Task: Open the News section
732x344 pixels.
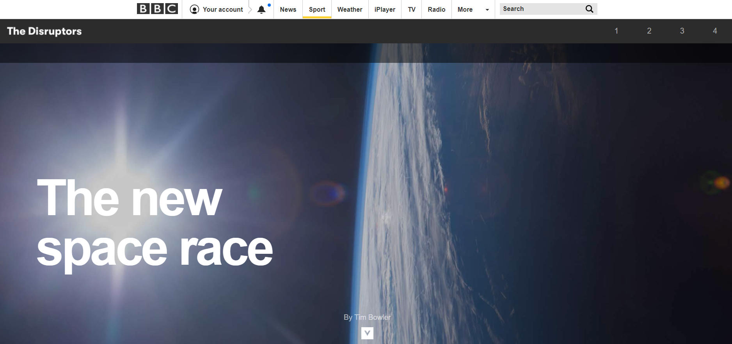Action: click(288, 9)
